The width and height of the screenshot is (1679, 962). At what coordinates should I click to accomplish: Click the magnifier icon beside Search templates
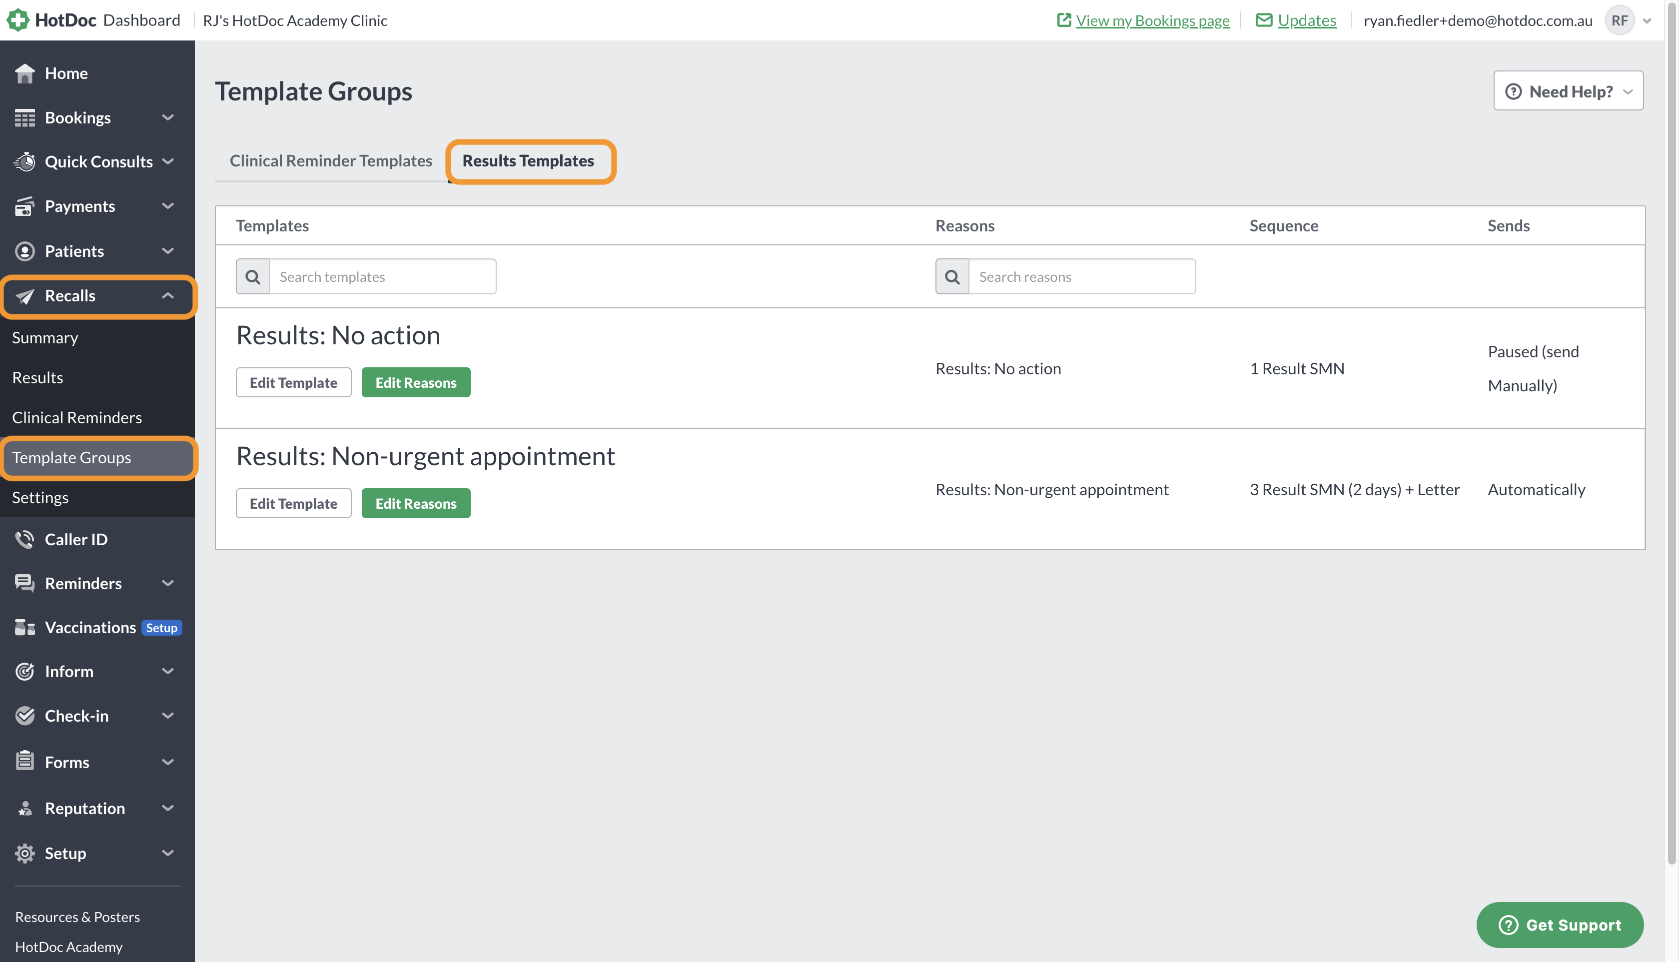(252, 277)
